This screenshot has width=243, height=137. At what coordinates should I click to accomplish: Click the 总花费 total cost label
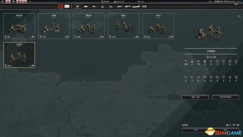[185, 125]
